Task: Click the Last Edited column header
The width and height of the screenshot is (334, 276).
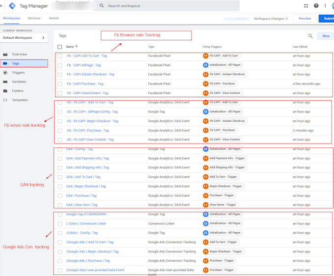Action: coord(300,47)
